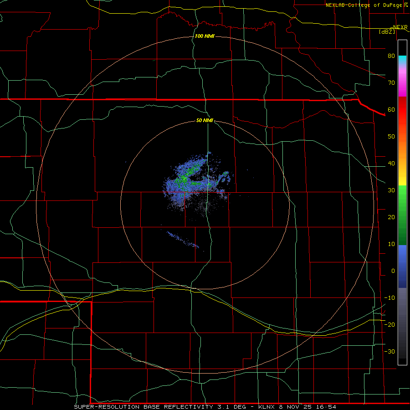
Task: Click the 60 value on the dBZ scale
Action: click(x=391, y=109)
